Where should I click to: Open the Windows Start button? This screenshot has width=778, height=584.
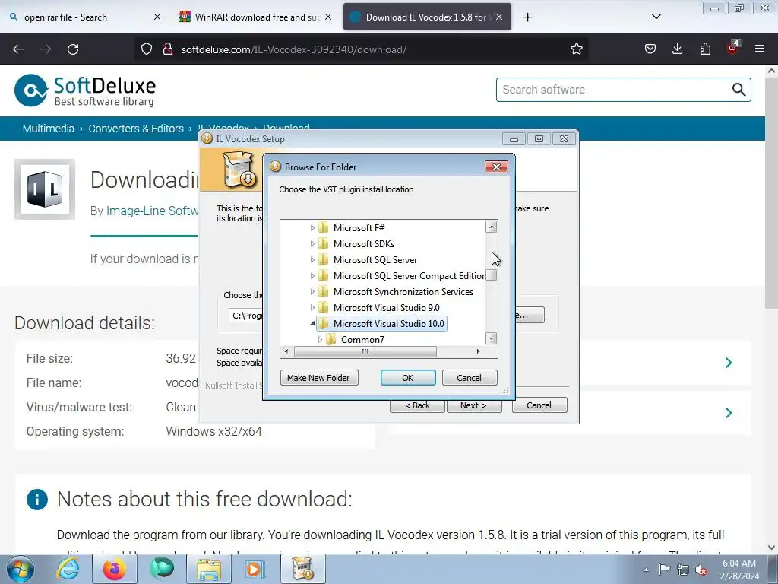point(20,569)
